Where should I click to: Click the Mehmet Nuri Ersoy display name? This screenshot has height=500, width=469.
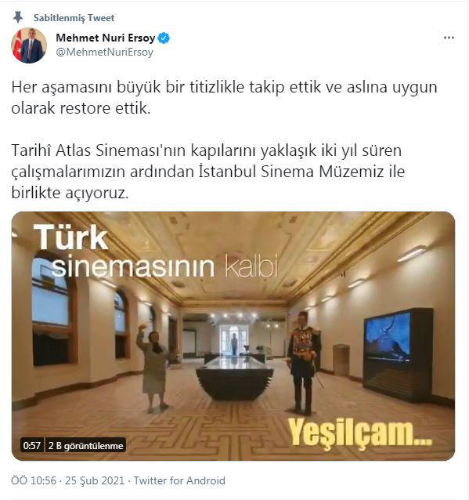tap(106, 38)
